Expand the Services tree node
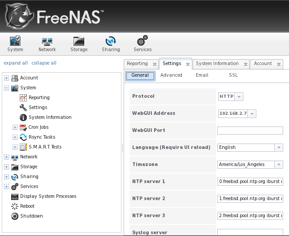 (x=6, y=186)
